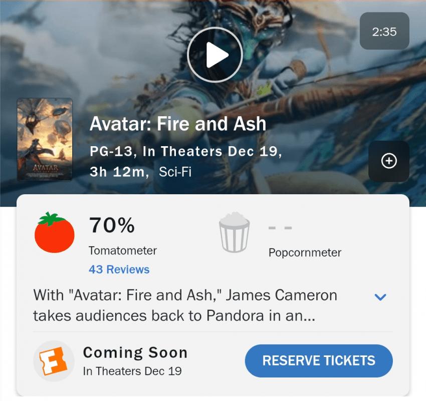Click the Tomatometer label

pyautogui.click(x=123, y=251)
